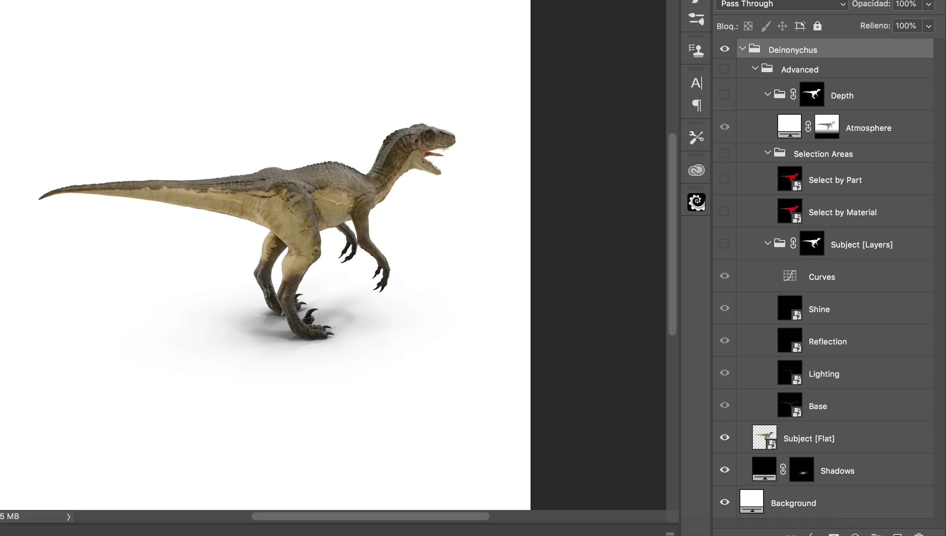The image size is (946, 536).
Task: Click the lock all attributes padlock icon
Action: tap(818, 26)
